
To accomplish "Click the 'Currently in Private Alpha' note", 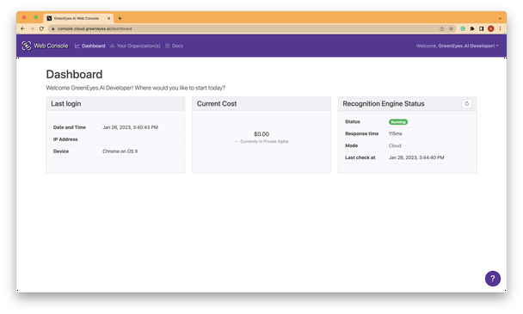I will (x=261, y=141).
